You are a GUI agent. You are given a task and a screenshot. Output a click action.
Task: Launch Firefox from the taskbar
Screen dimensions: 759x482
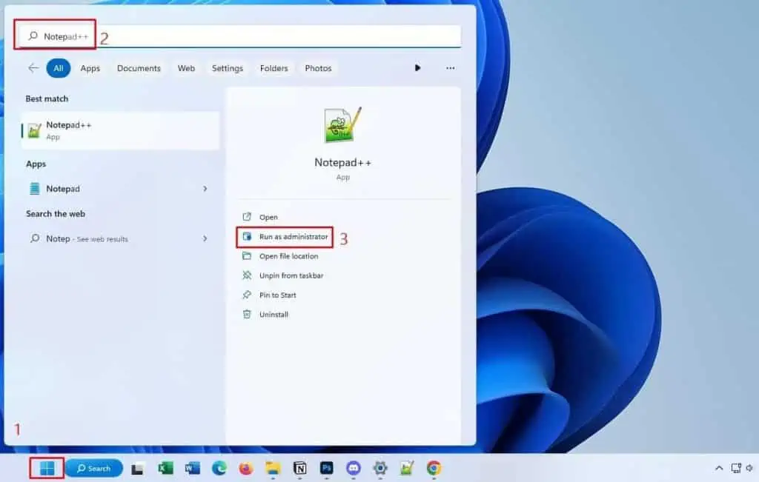247,468
